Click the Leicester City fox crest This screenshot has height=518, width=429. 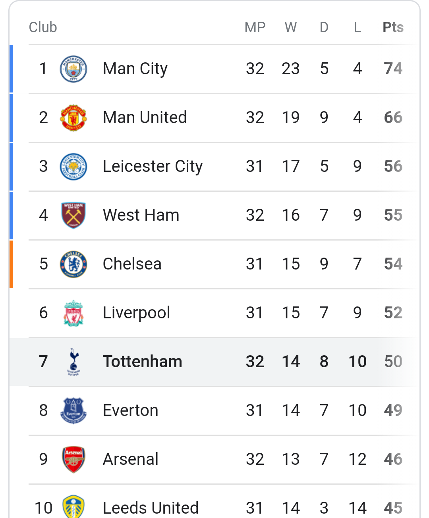coord(73,167)
